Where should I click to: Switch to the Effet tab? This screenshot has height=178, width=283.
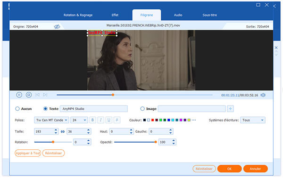[x=115, y=15]
